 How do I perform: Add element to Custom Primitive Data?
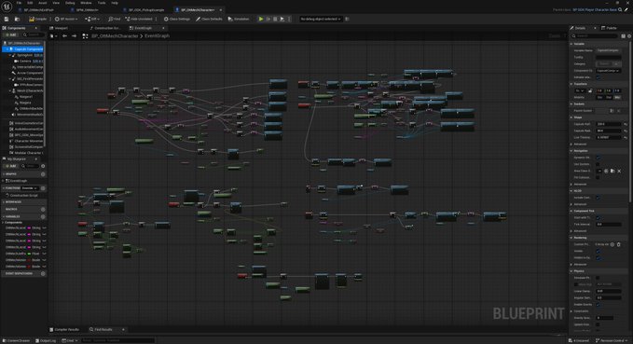pos(612,244)
